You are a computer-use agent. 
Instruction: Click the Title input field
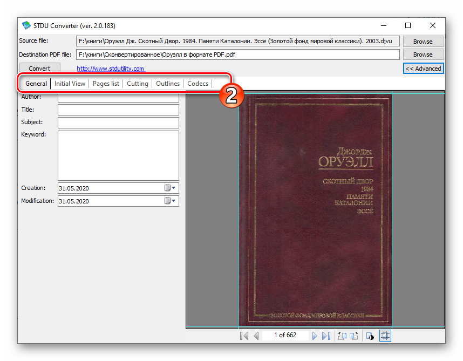pos(118,110)
